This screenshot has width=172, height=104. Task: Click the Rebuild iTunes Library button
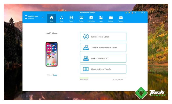(x=103, y=37)
